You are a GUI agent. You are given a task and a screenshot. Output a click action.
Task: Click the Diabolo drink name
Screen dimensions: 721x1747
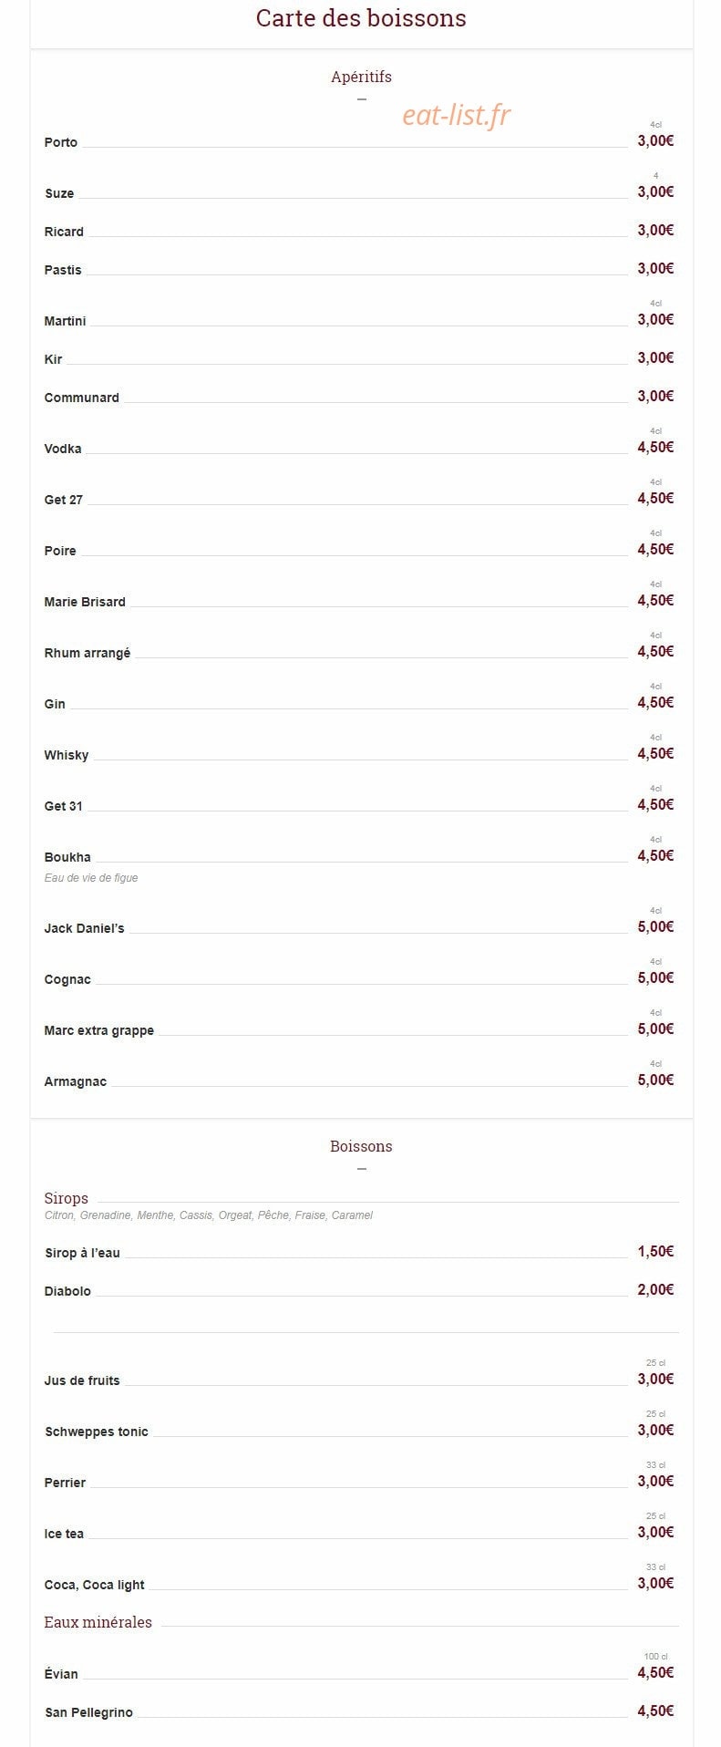[x=67, y=1291]
